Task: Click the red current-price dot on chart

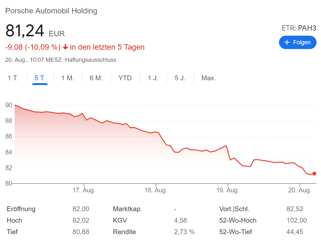Action: (x=314, y=174)
